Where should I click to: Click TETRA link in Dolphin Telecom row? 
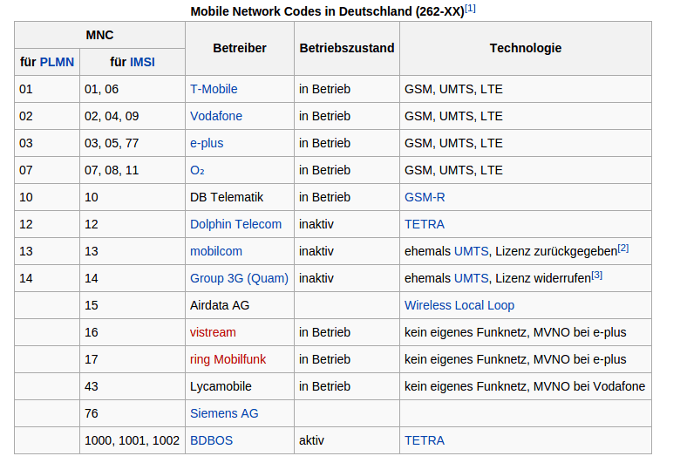pos(425,224)
